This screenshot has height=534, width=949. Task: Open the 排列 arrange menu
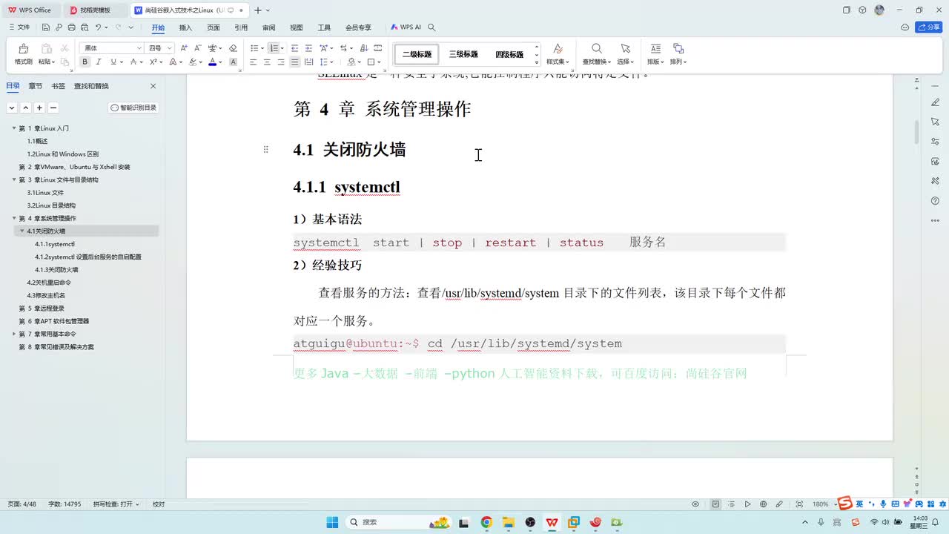[x=678, y=54]
